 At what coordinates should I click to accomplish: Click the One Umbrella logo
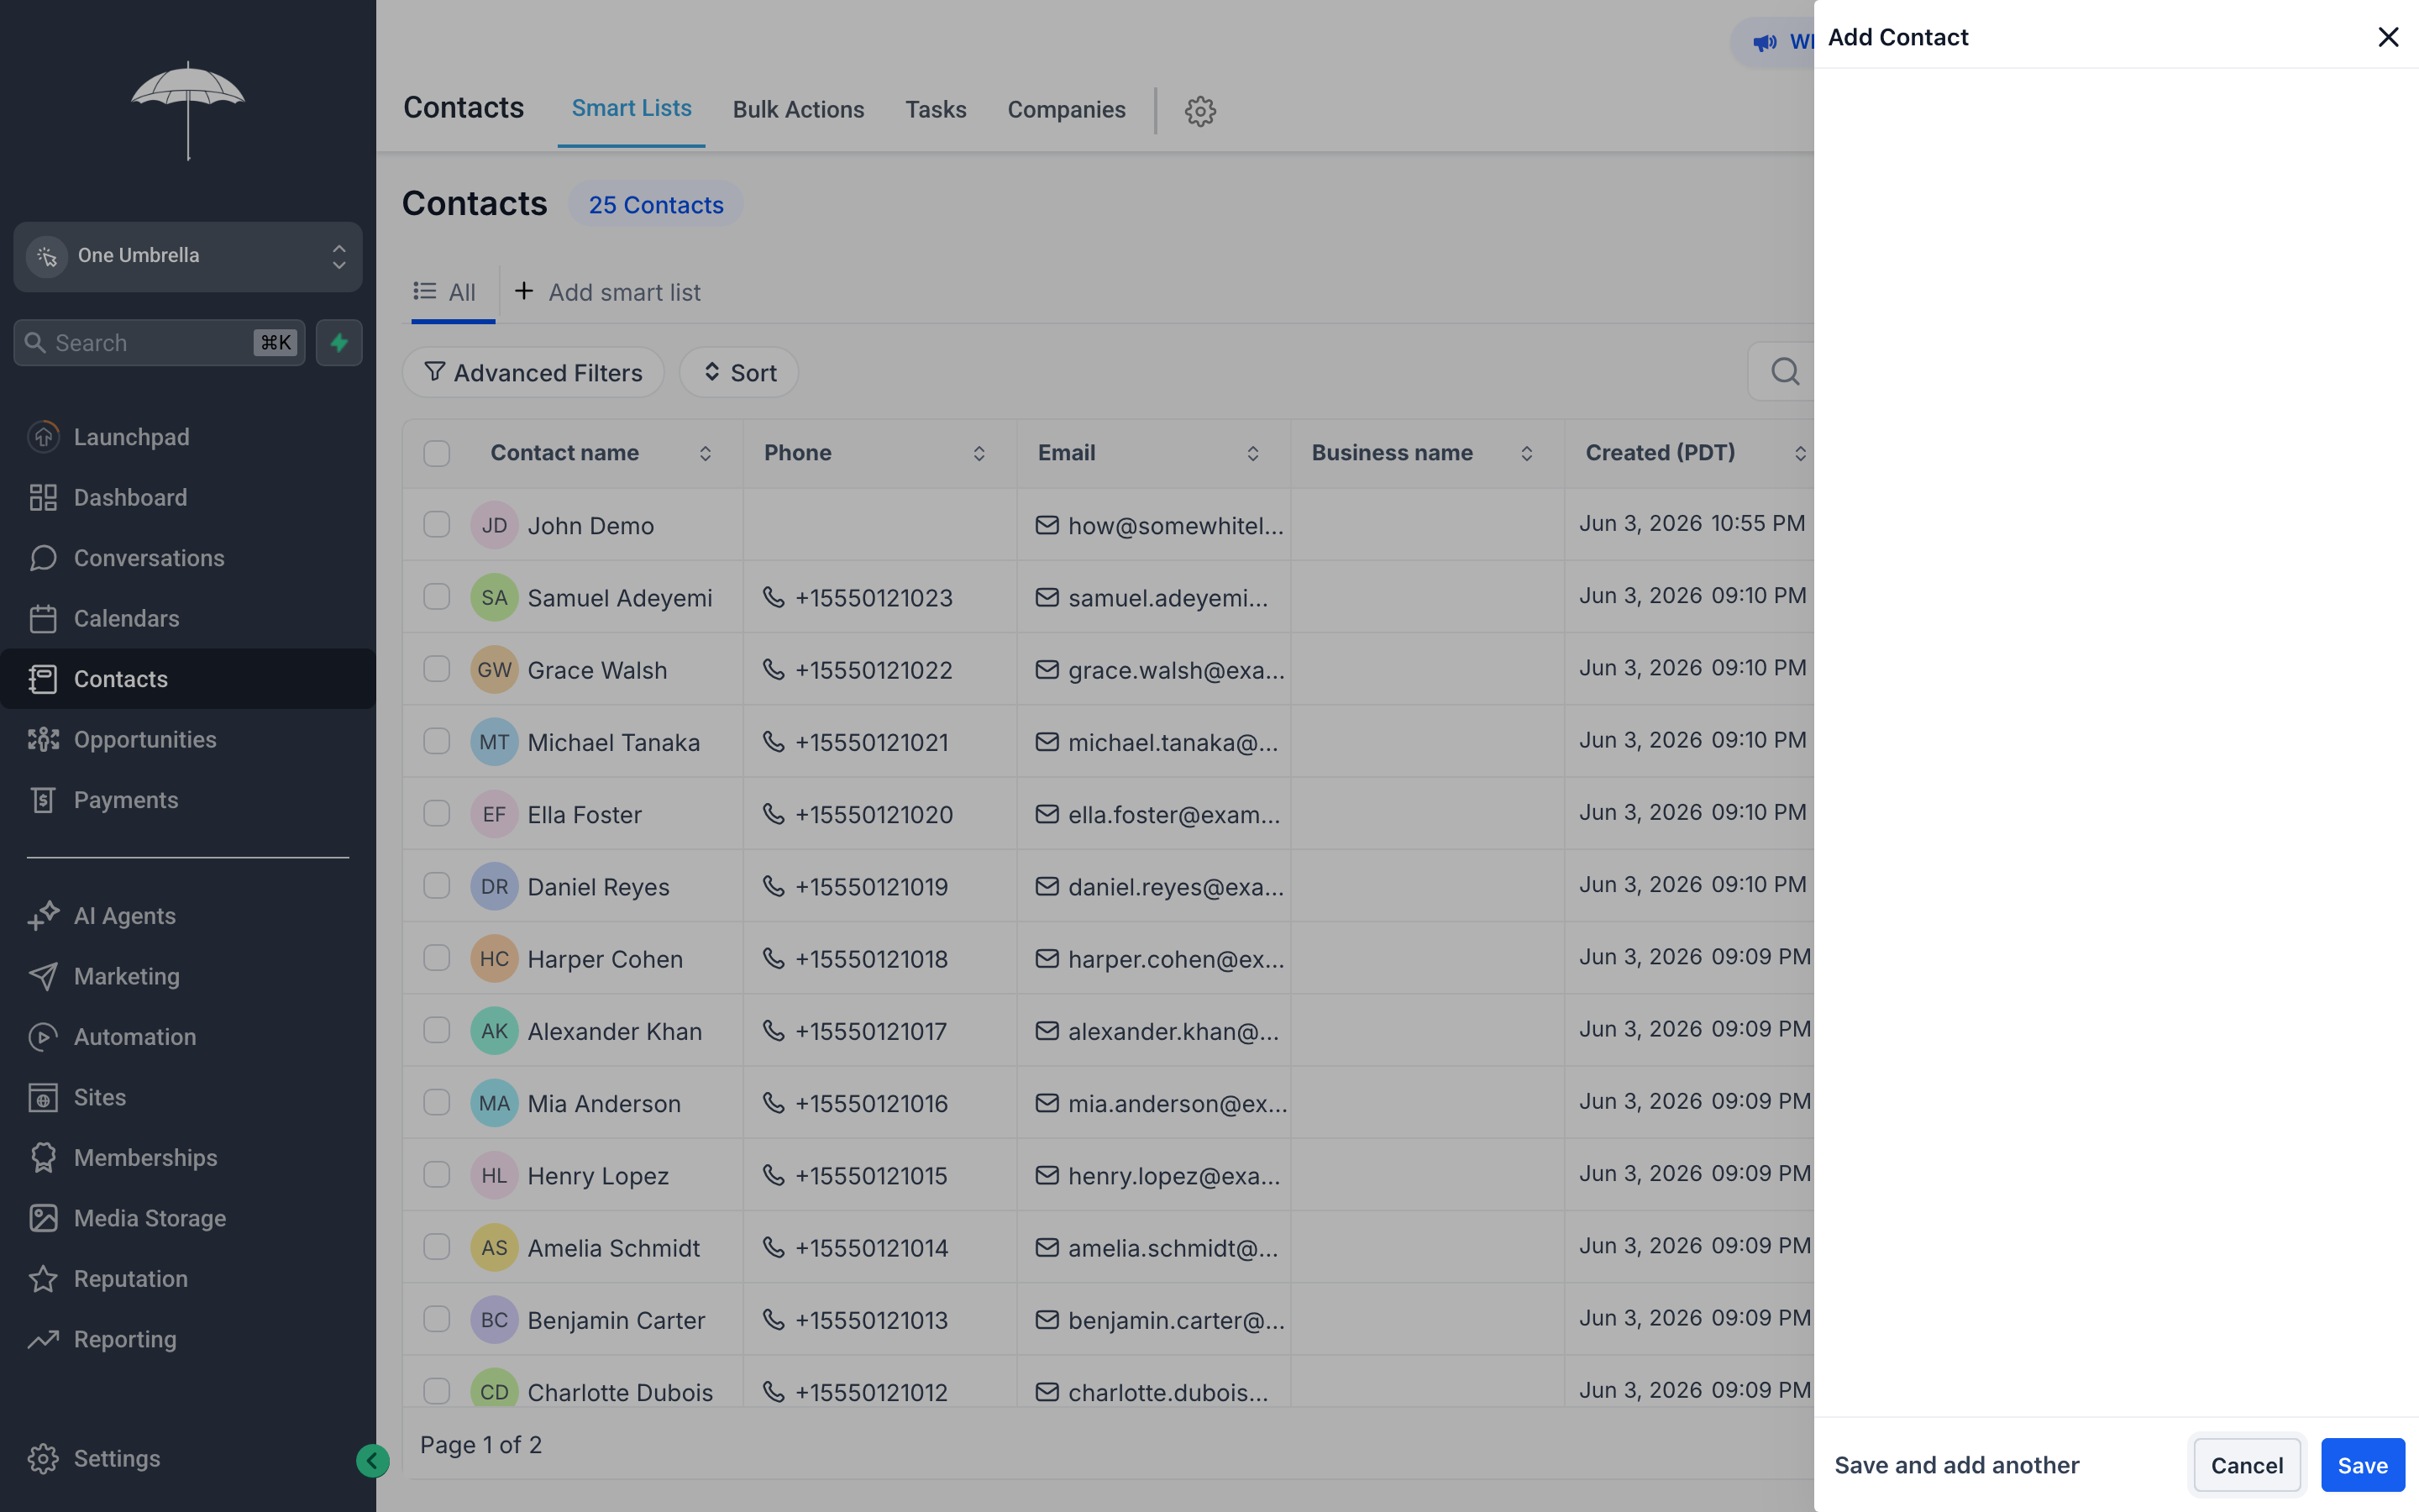188,110
